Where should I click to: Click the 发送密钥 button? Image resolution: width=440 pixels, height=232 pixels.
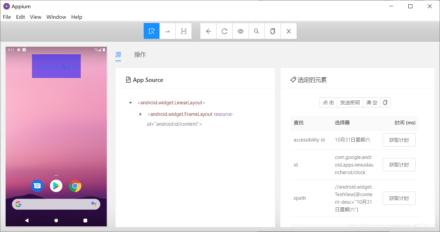[x=350, y=103]
